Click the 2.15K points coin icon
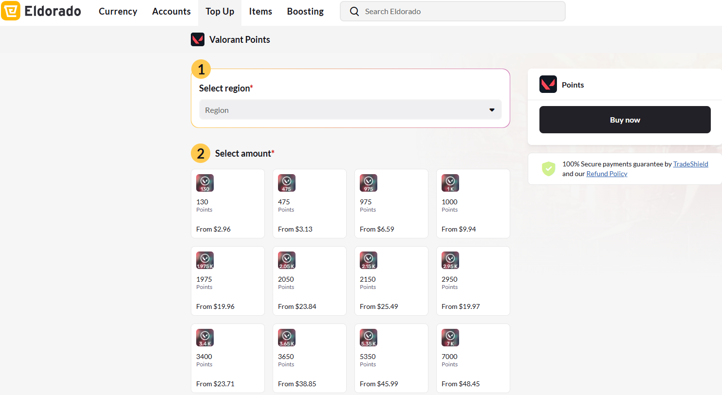Viewport: 722px width, 395px height. coord(369,260)
